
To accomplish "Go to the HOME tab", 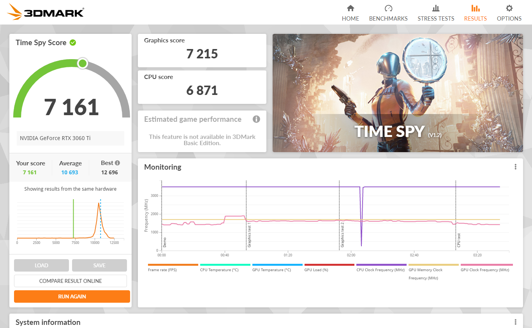I will point(351,18).
